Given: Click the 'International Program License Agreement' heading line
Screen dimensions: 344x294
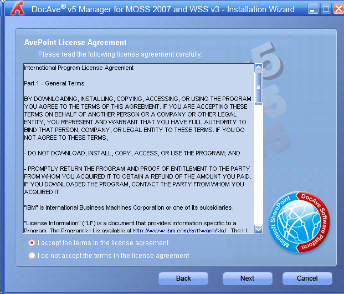Looking at the screenshot, I should point(79,68).
